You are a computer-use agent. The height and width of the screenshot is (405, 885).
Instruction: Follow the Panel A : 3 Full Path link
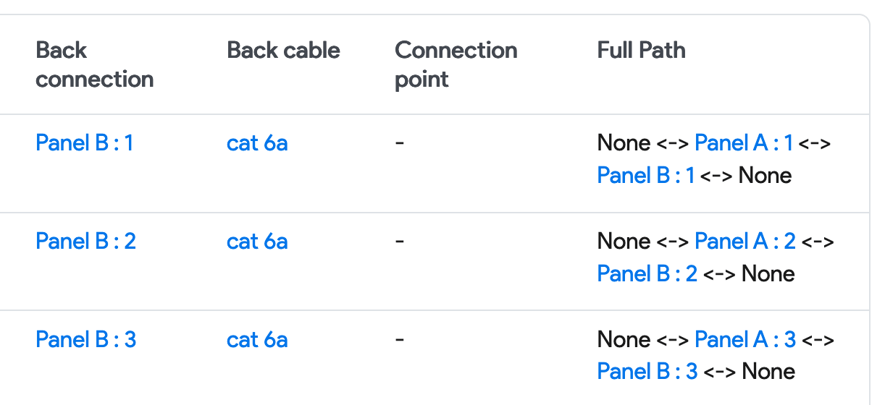point(745,339)
